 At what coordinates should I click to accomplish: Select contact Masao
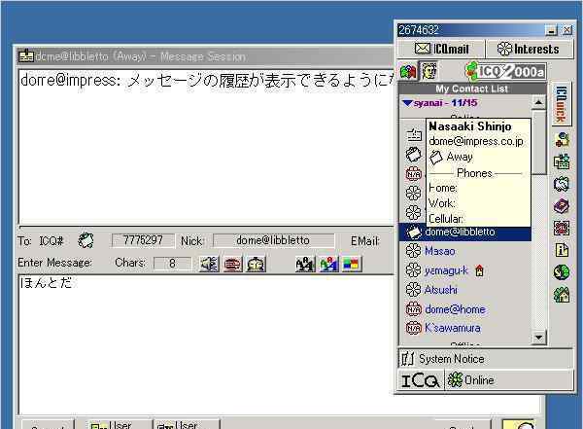[440, 251]
